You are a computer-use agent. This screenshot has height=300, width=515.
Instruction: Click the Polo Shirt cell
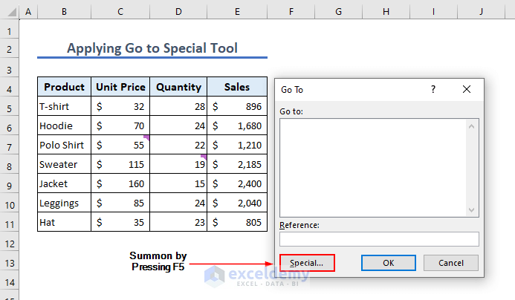tap(64, 145)
